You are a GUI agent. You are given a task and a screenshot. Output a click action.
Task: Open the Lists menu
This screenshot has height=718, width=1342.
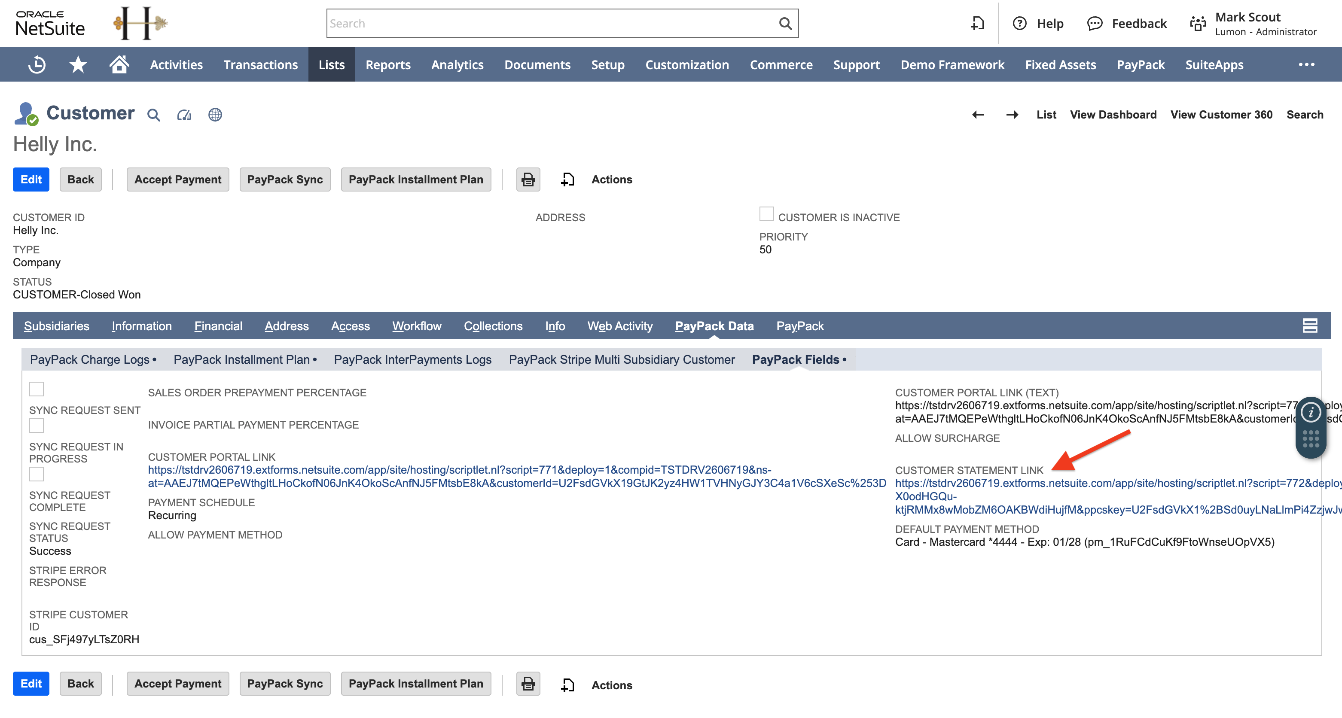(x=331, y=64)
